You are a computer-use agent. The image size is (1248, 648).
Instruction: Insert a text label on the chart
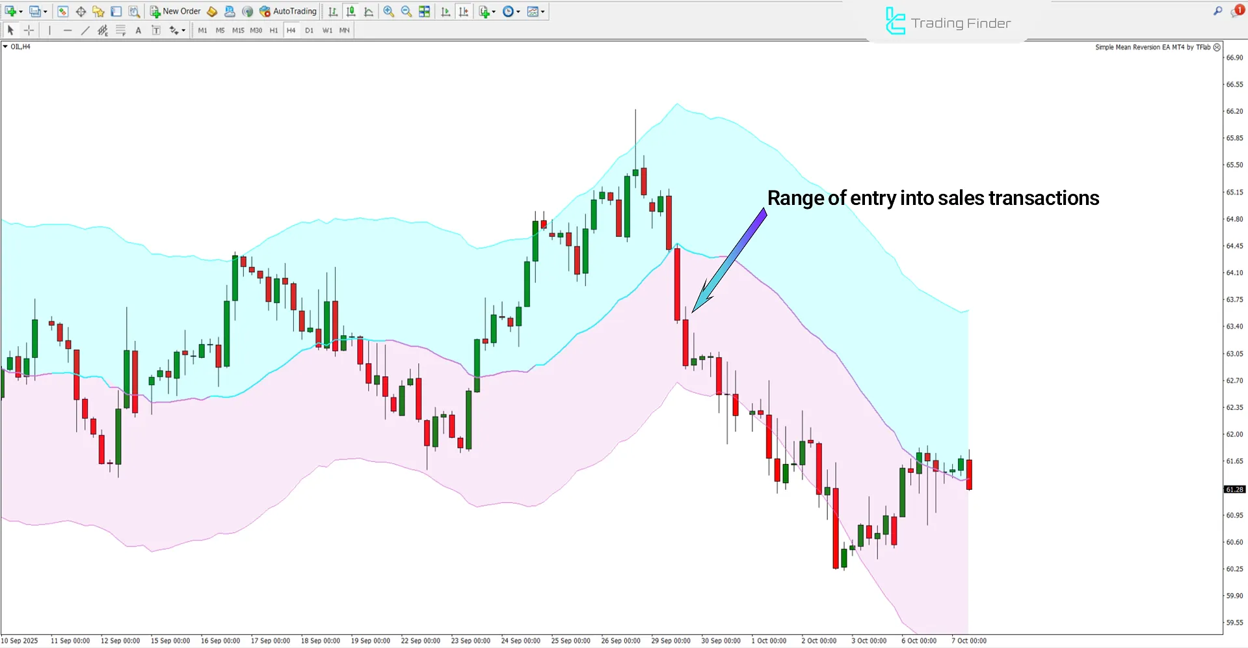point(156,30)
